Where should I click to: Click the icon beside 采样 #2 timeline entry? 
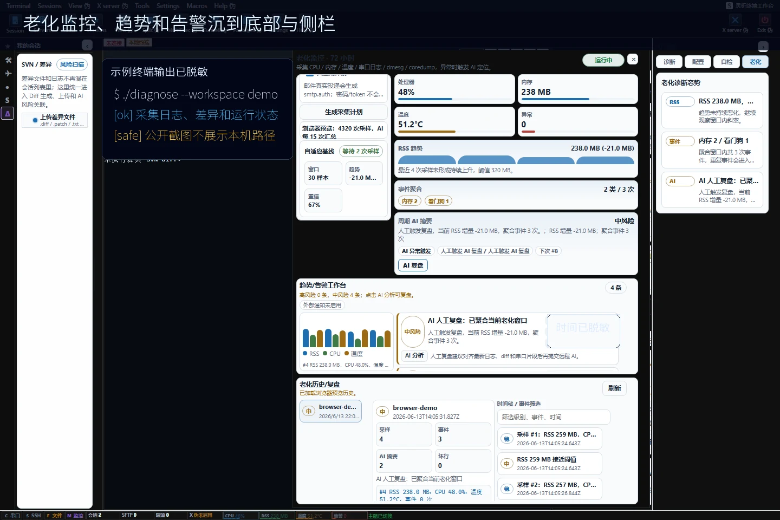[x=506, y=489]
